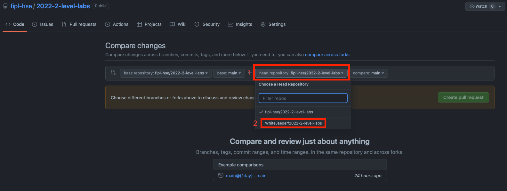
Task: Open the Projects tab
Action: click(149, 24)
